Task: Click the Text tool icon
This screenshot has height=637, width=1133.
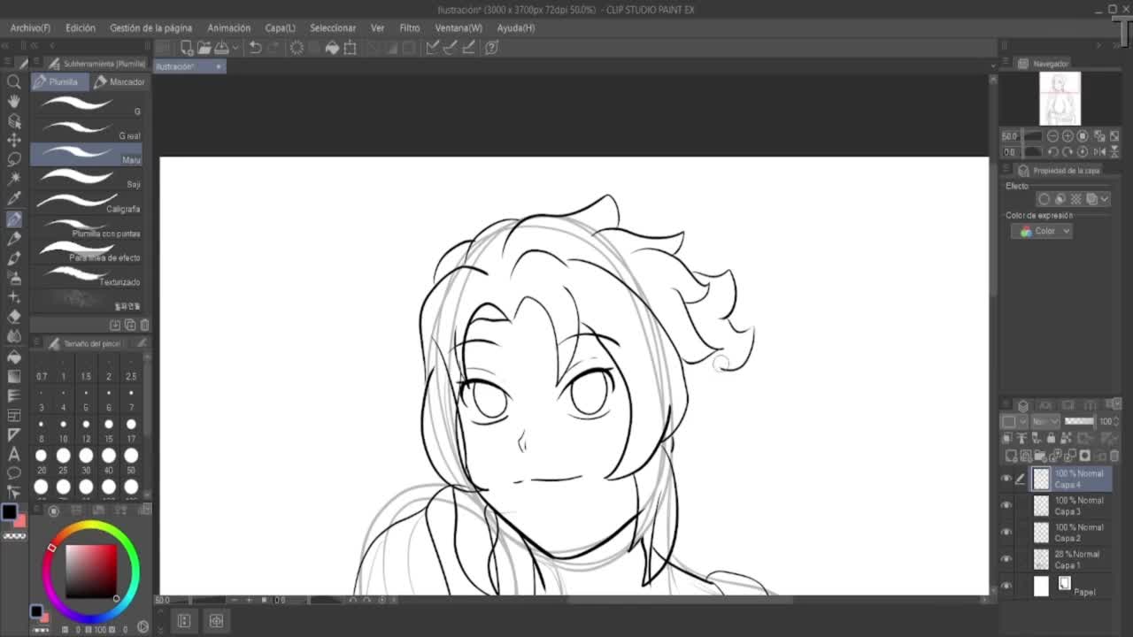Action: tap(14, 454)
